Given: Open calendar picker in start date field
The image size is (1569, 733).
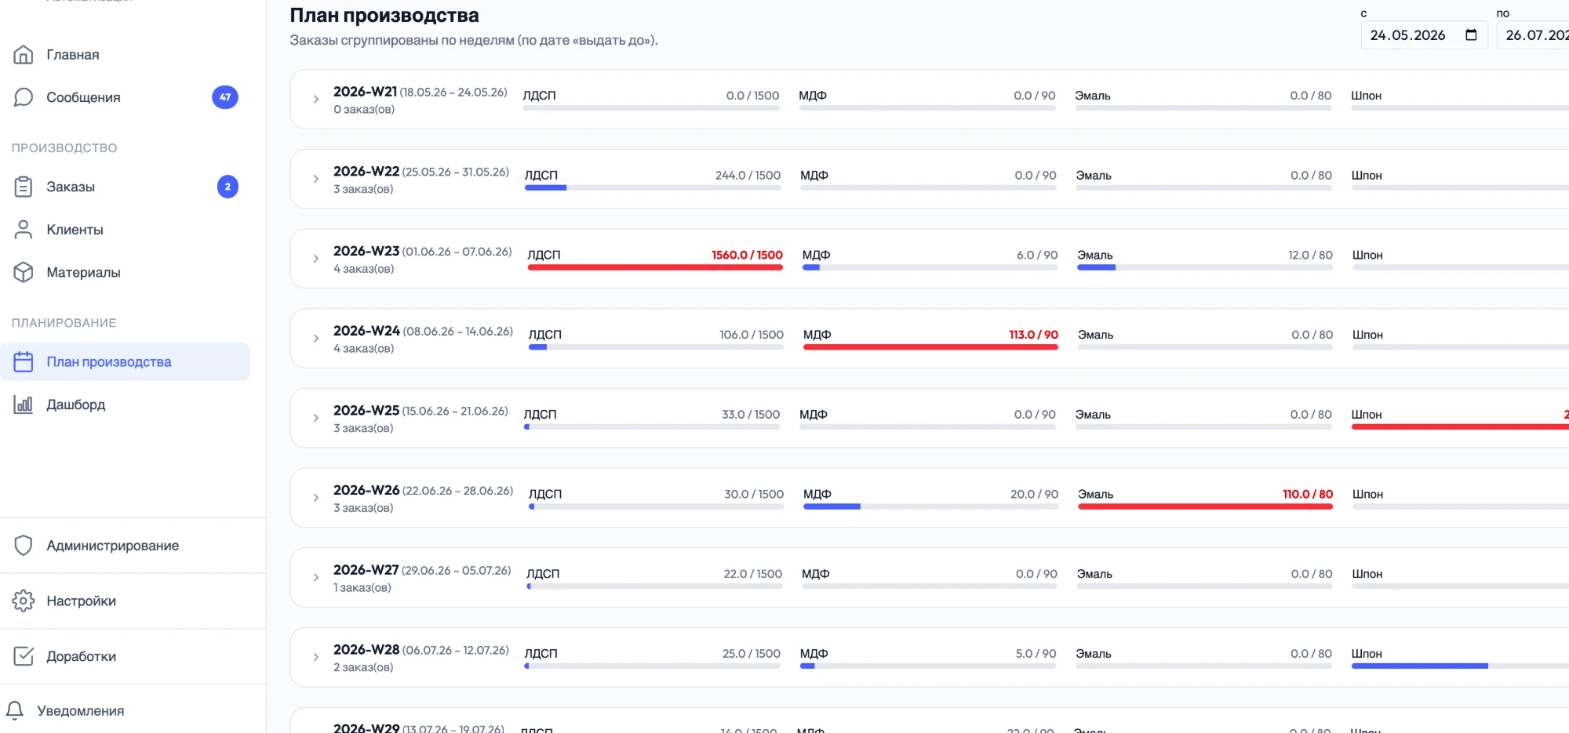Looking at the screenshot, I should pyautogui.click(x=1471, y=35).
